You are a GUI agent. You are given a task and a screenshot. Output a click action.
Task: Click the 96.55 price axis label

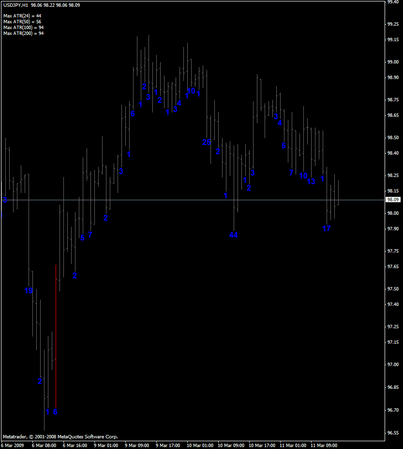[393, 433]
